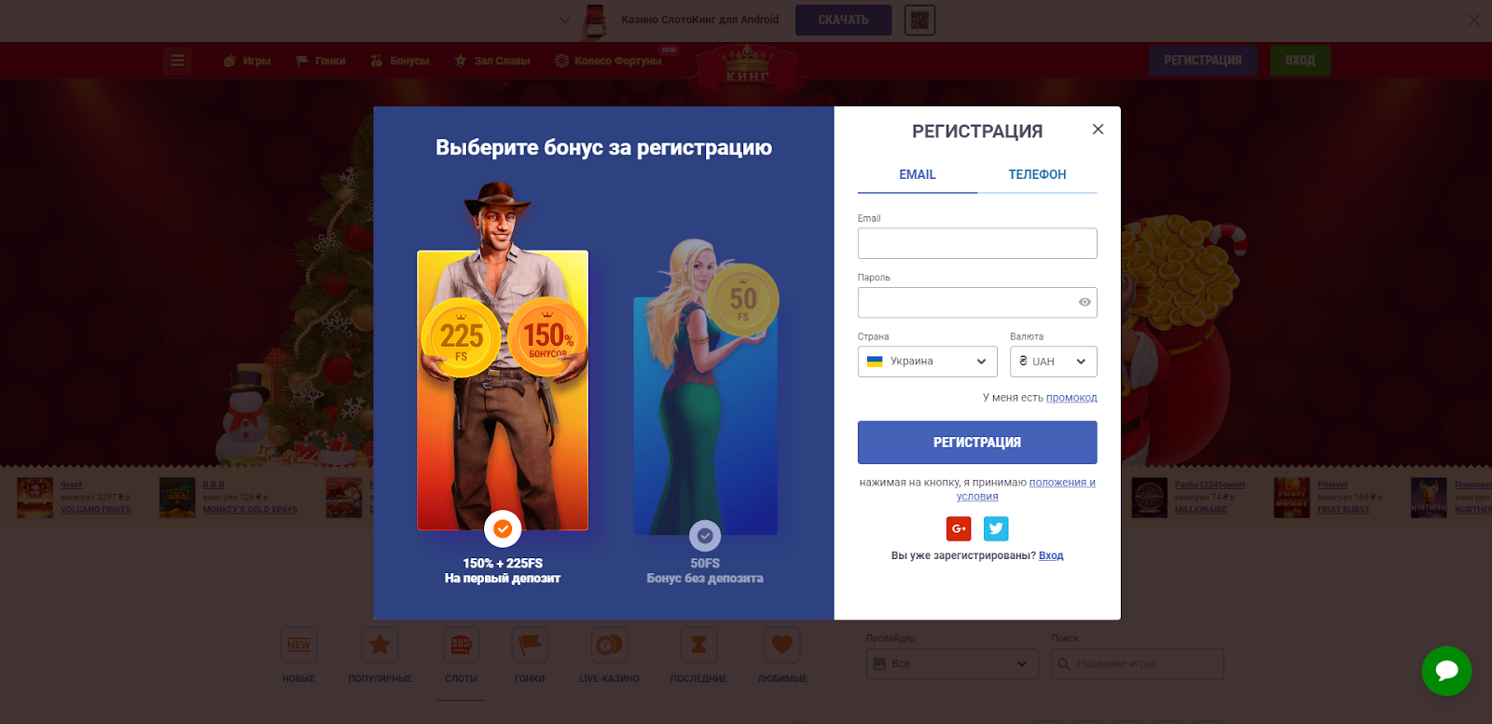Select the EMAIL registration tab
This screenshot has width=1492, height=724.
[x=918, y=174]
